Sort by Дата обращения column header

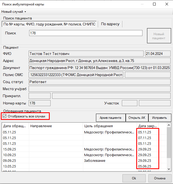(15, 126)
